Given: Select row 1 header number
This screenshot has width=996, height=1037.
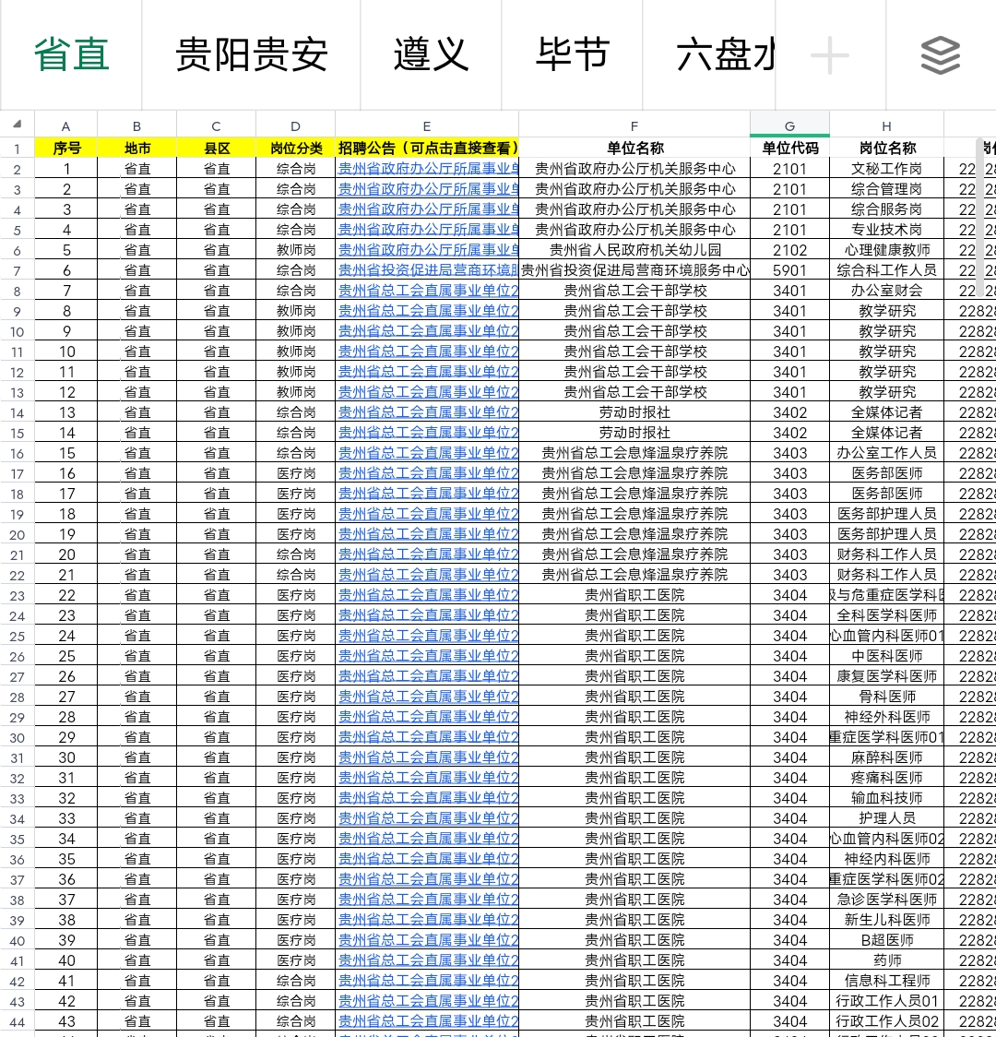Looking at the screenshot, I should (x=18, y=149).
